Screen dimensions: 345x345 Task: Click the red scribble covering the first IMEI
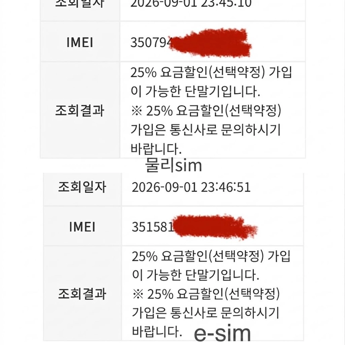210,43
